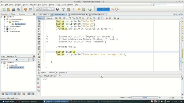
Task: Click the Toggle Breakpoint red circle icon
Action: click(107, 18)
